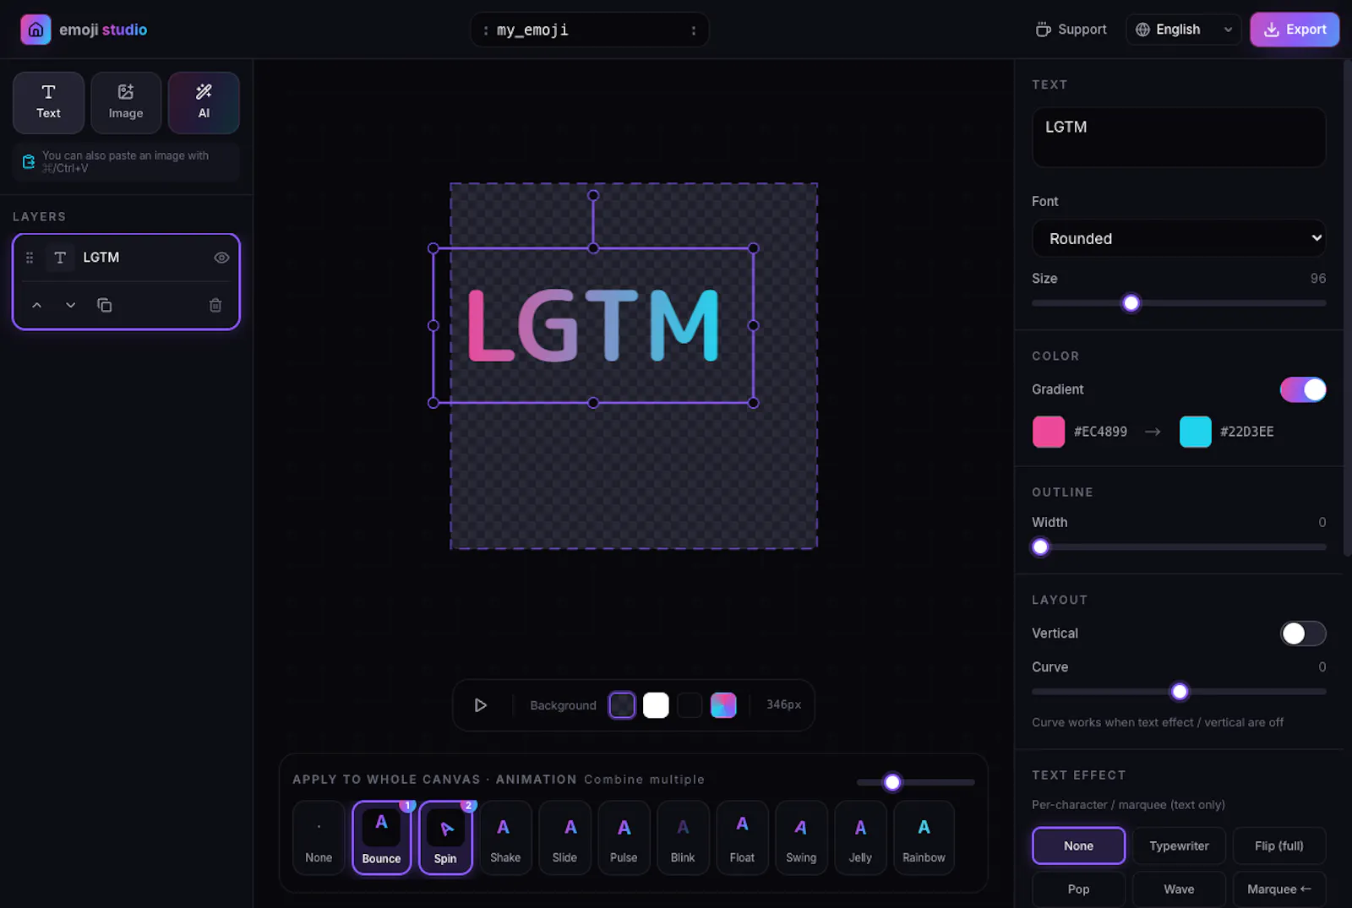The image size is (1352, 908).
Task: Click the rotation handle above LGTM text
Action: click(593, 195)
